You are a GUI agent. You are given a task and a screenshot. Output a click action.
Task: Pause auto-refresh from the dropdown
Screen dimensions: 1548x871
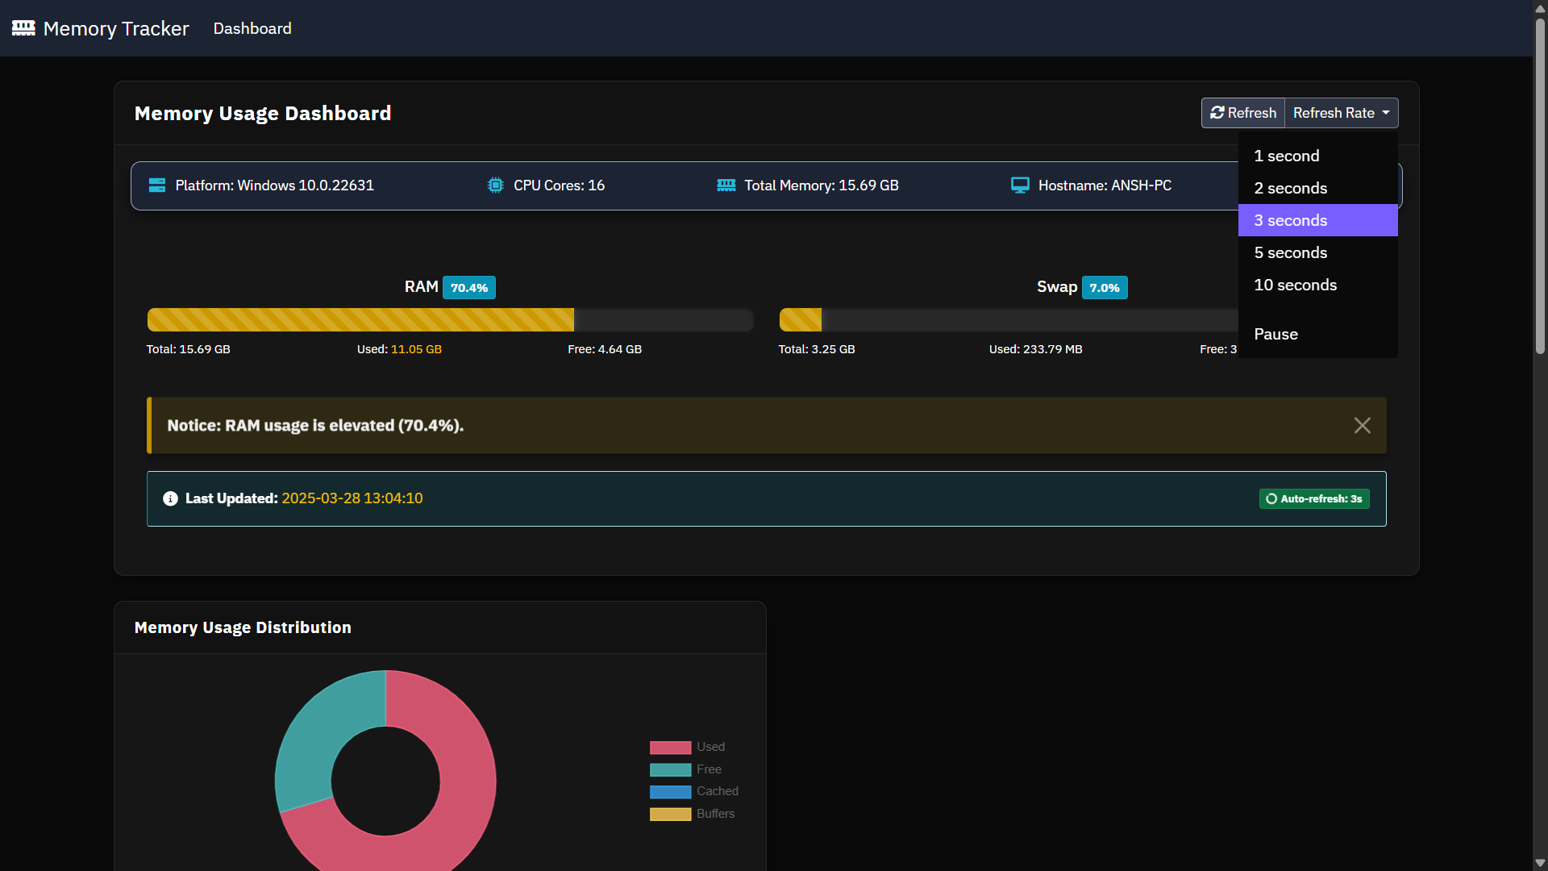[1317, 334]
